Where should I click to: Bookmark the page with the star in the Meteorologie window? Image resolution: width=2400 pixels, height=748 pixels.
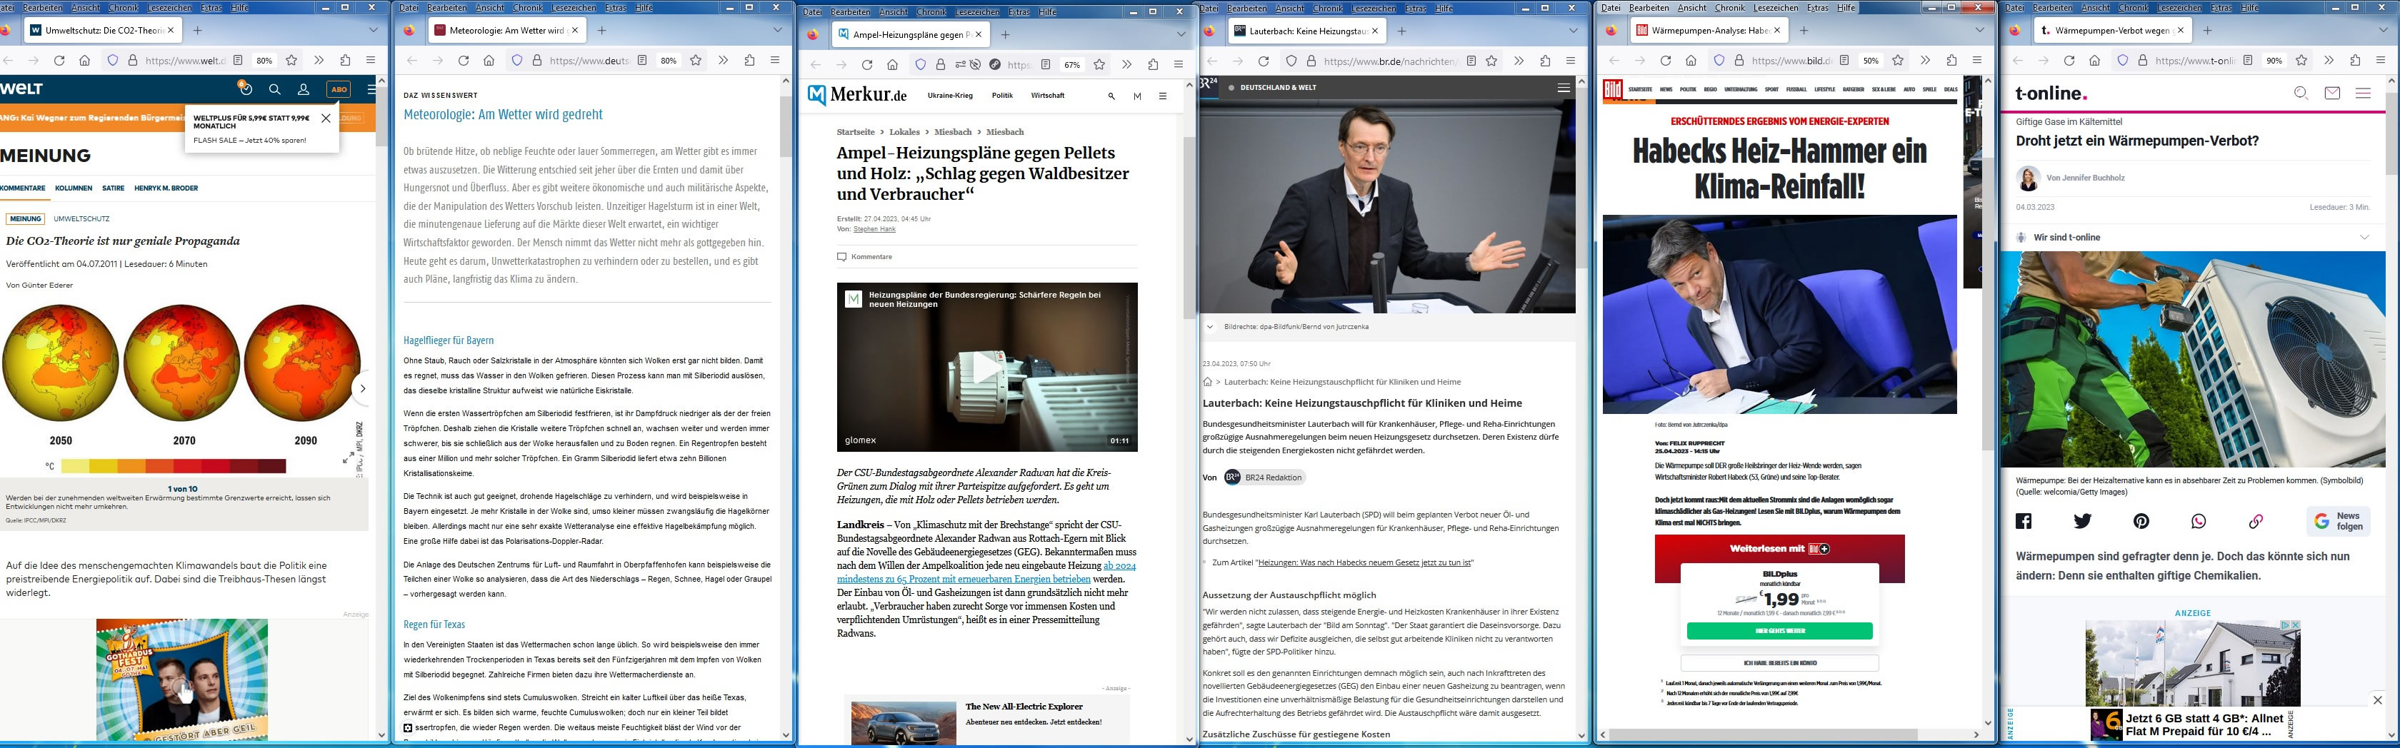tap(695, 61)
